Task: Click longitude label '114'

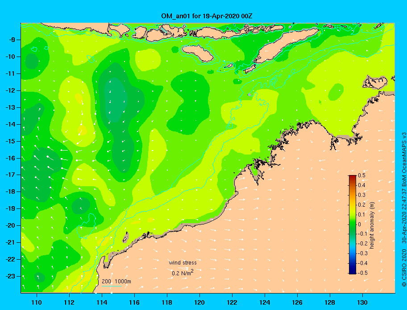Action: click(102, 302)
